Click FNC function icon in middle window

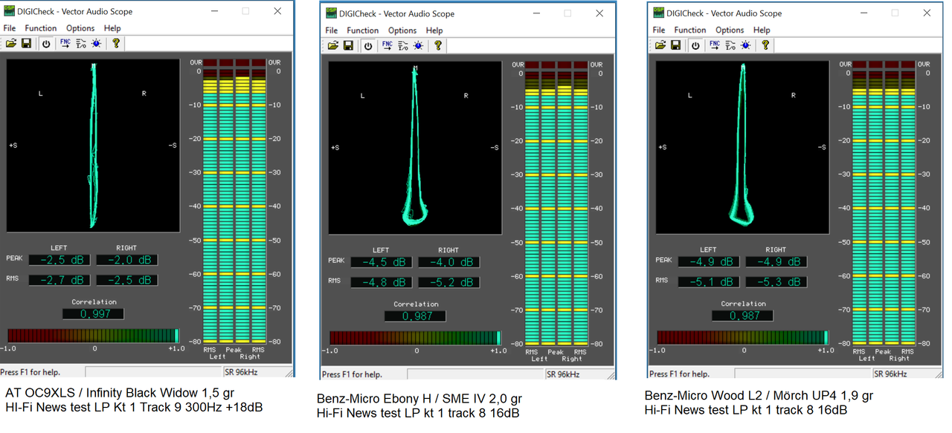pos(387,46)
